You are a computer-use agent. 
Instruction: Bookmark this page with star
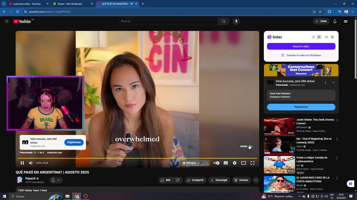[x=320, y=12]
